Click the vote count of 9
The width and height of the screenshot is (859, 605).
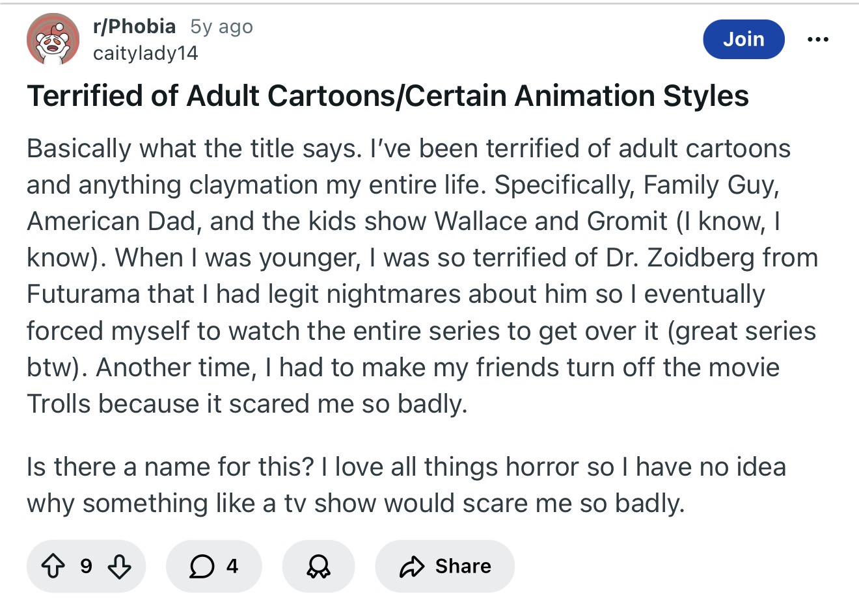coord(86,567)
